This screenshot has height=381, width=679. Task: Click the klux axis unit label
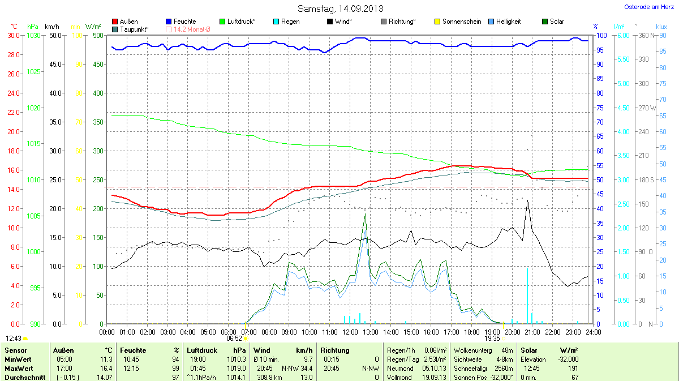(661, 27)
